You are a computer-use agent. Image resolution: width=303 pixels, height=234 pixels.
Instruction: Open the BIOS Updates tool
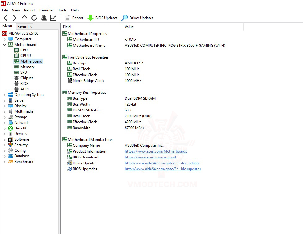tap(102, 18)
